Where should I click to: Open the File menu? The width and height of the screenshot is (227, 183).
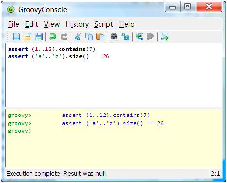point(14,24)
